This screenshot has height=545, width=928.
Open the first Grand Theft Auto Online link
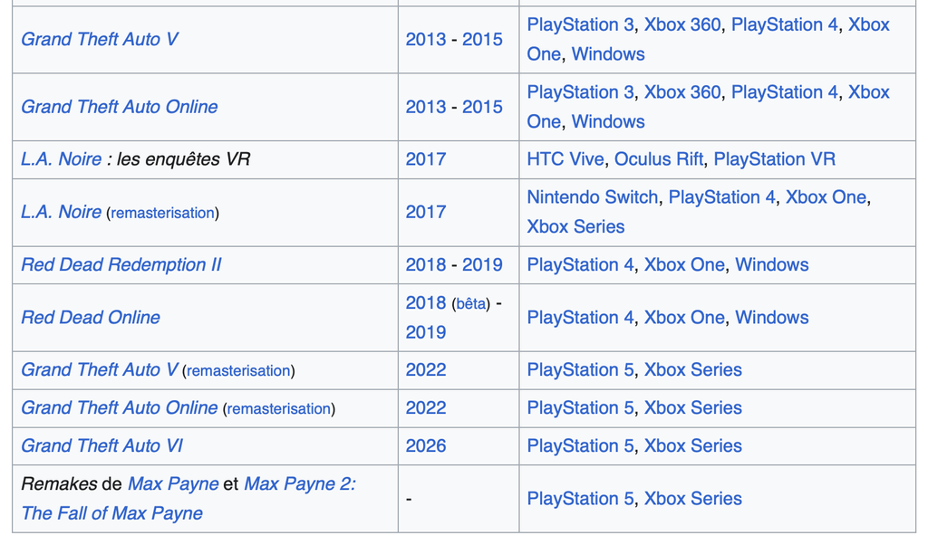[120, 107]
